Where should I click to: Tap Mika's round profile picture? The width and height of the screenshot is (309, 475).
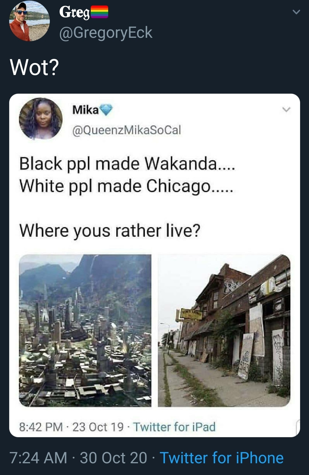[x=41, y=119]
